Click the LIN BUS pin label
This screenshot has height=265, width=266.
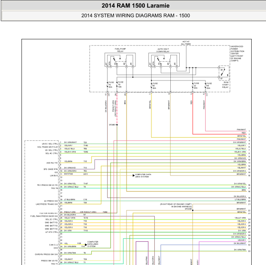click(x=54, y=176)
